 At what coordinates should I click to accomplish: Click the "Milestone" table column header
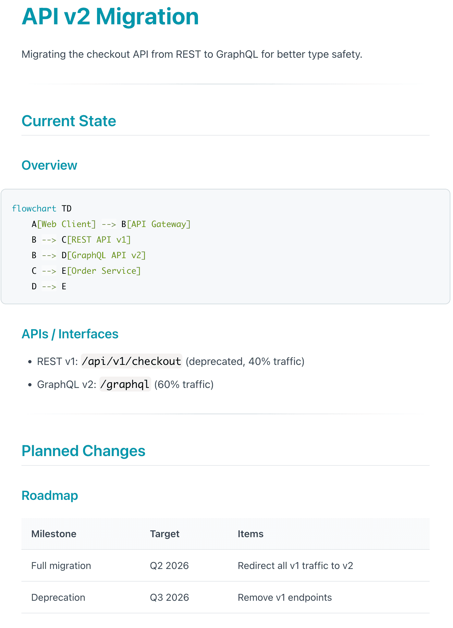[x=54, y=534]
